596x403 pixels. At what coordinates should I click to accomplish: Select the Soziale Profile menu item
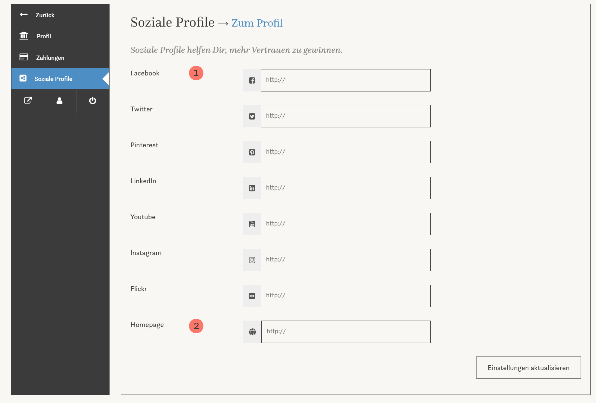tap(60, 79)
